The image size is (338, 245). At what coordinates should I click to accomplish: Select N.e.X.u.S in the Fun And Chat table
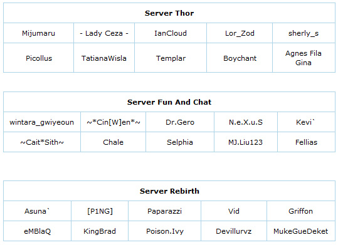click(246, 122)
